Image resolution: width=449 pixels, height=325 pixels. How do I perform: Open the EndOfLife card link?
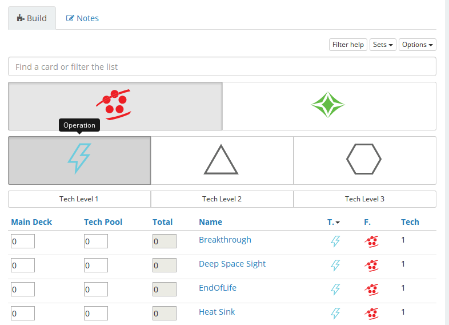pos(218,288)
